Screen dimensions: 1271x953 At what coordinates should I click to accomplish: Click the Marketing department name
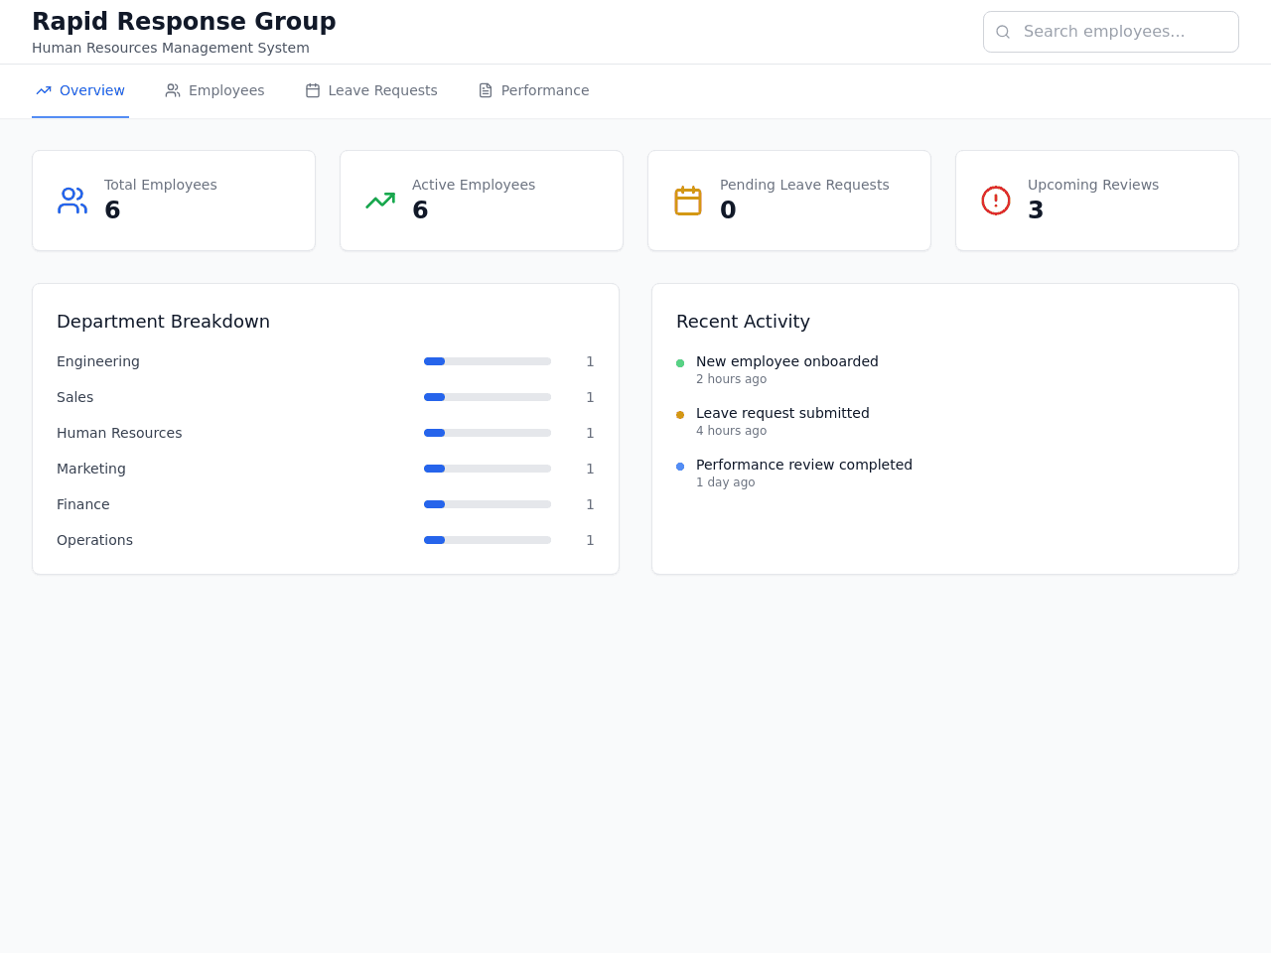click(x=91, y=469)
